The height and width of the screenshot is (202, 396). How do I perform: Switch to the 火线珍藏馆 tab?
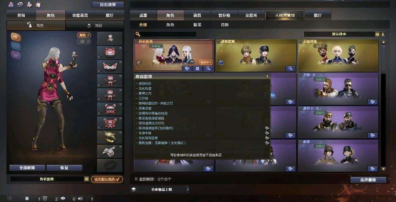point(285,15)
